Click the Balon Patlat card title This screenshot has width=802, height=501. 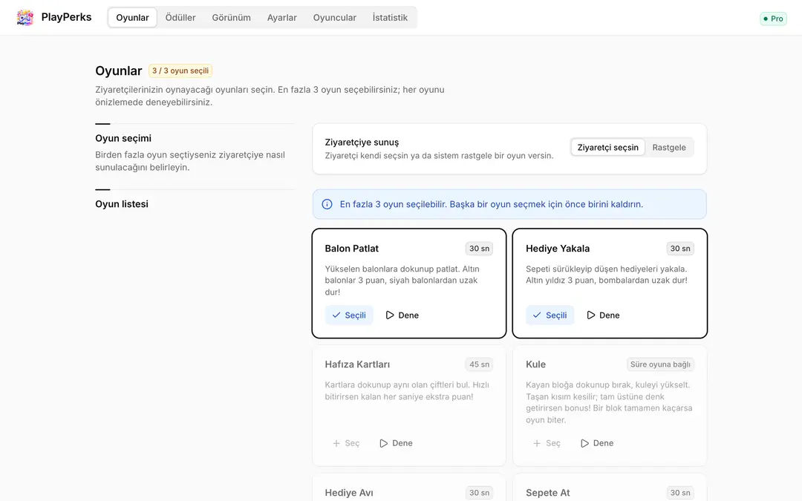click(x=352, y=249)
